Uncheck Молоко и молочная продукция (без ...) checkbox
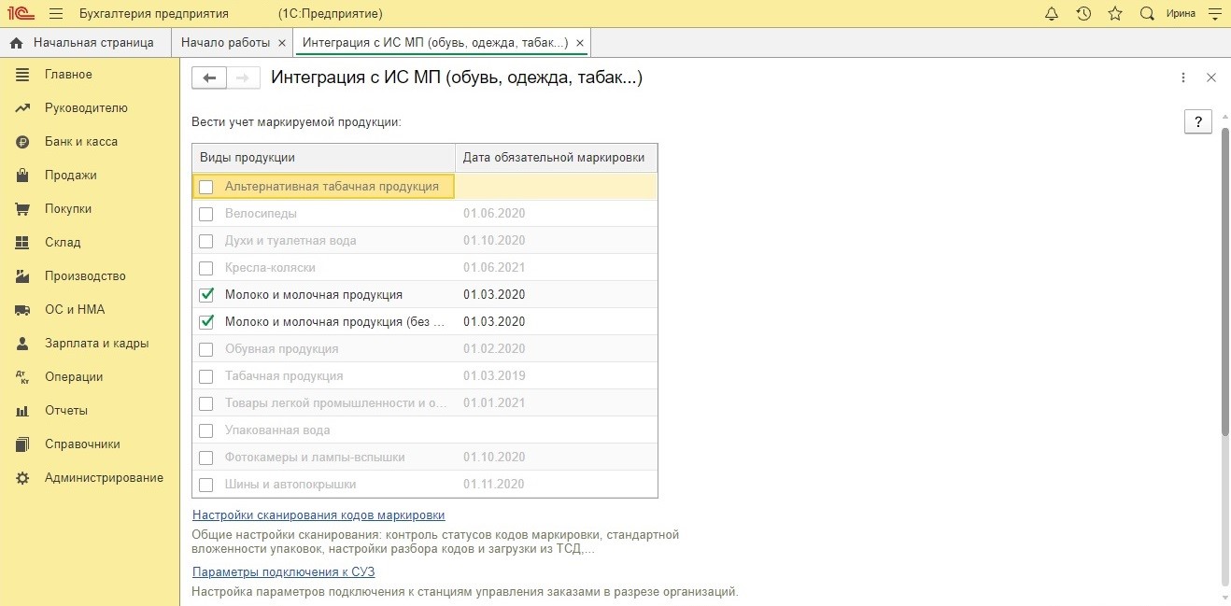This screenshot has width=1231, height=606. click(206, 322)
